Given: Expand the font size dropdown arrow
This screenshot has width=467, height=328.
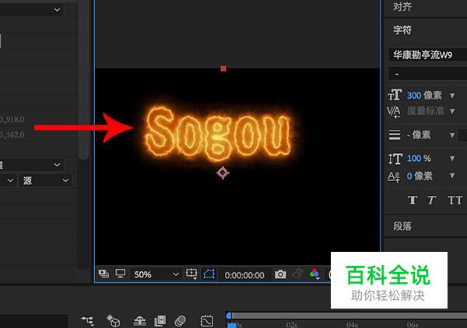Looking at the screenshot, I should [x=452, y=96].
